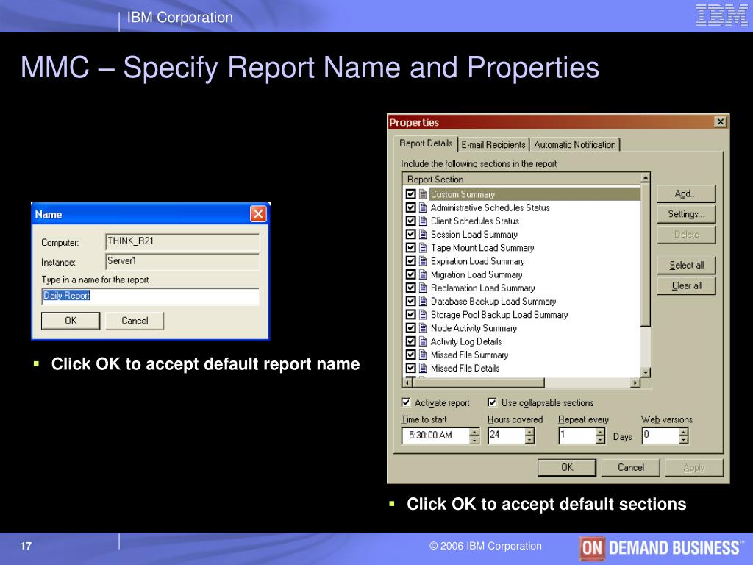Toggle the Use collapsable sections checkbox
753x565 pixels.
pos(492,402)
